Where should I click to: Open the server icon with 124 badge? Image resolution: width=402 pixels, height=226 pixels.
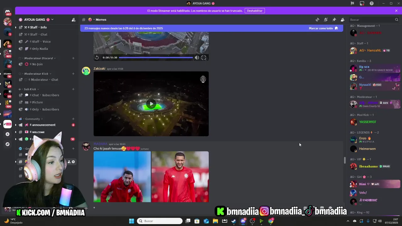(8, 103)
